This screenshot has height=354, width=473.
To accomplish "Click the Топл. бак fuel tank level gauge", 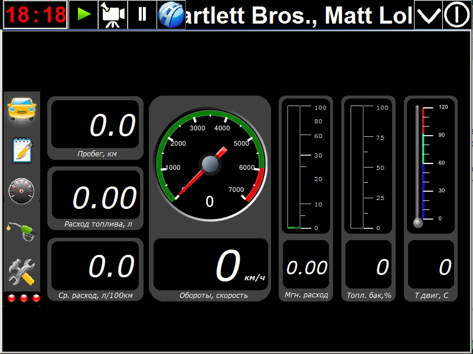I will tap(368, 166).
